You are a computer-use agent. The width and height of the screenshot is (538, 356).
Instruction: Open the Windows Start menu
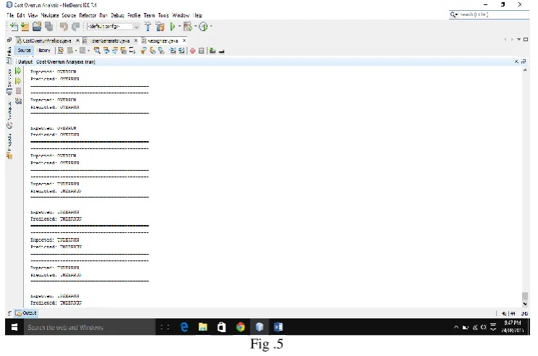coord(14,327)
